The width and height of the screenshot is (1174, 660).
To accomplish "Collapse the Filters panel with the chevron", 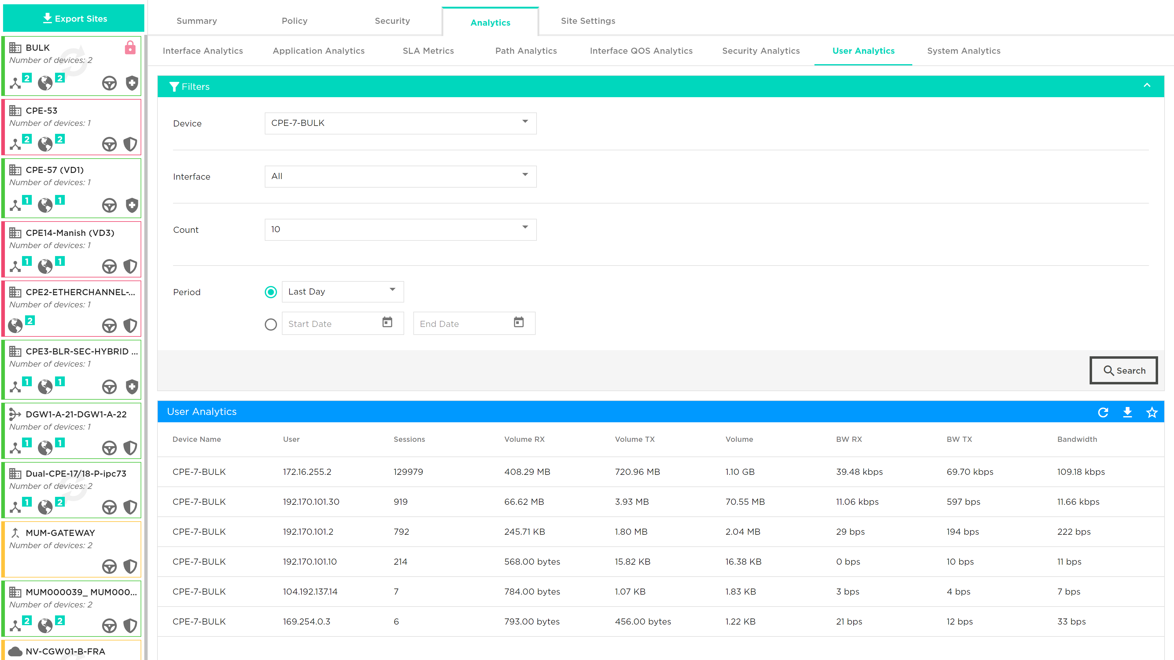I will (x=1147, y=86).
